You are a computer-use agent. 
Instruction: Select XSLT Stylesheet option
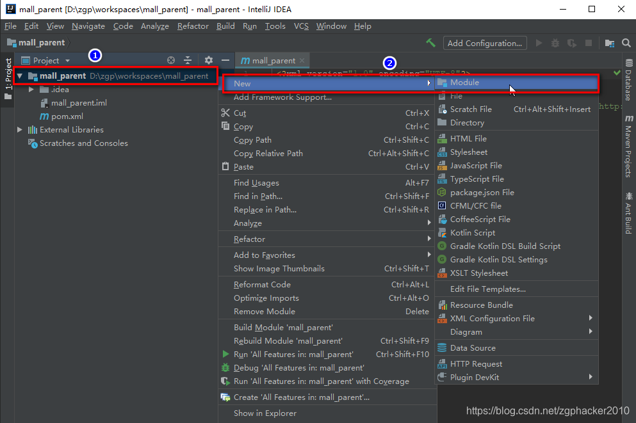[516, 273]
